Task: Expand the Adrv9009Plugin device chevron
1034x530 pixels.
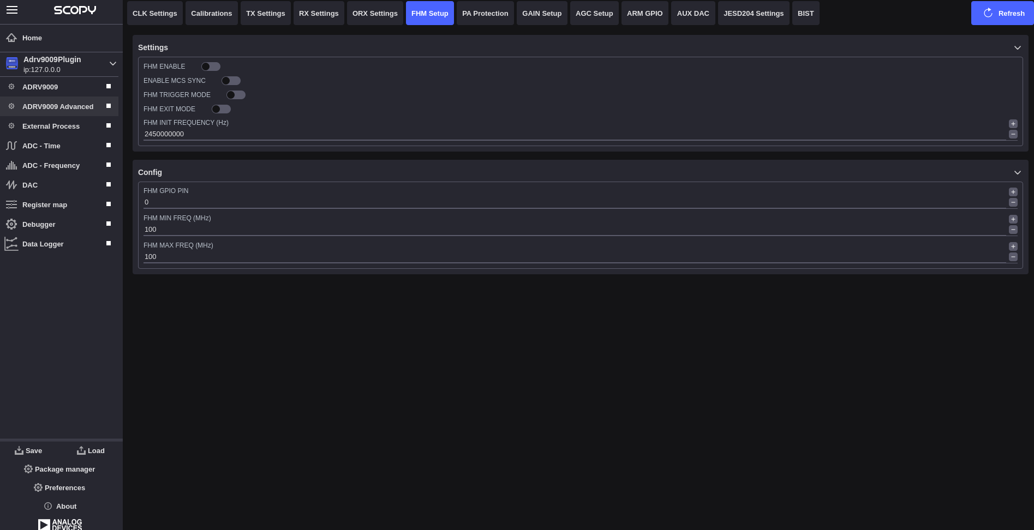Action: click(x=113, y=64)
